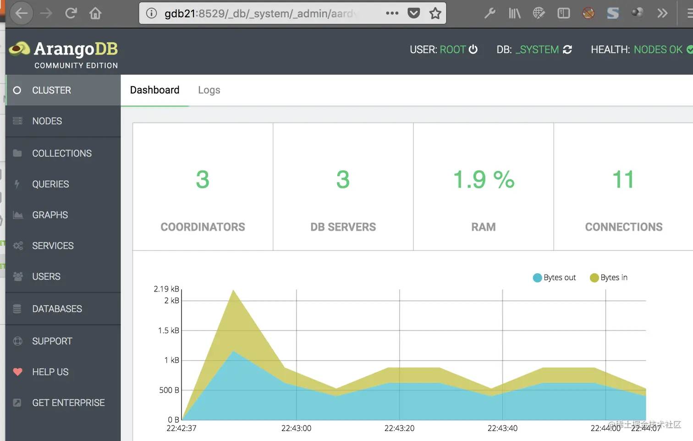Click the GRAPHS chart icon in sidebar
The height and width of the screenshot is (441, 693).
tap(18, 215)
